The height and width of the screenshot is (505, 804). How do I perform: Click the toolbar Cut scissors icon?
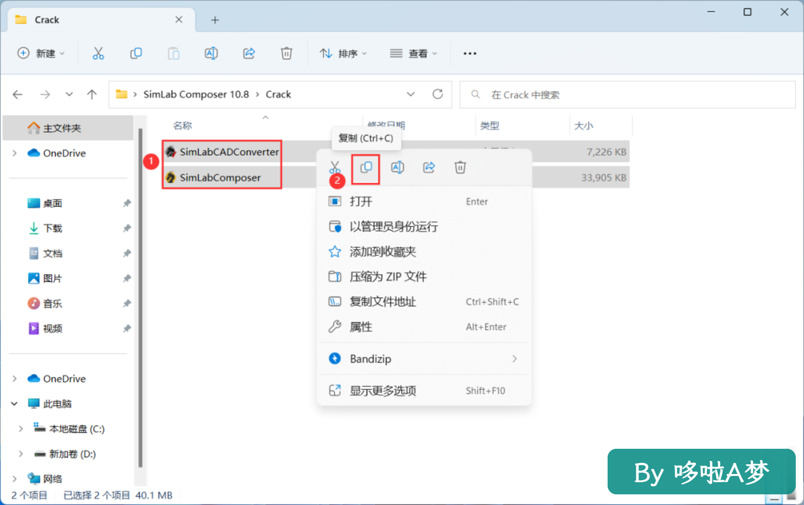[98, 53]
